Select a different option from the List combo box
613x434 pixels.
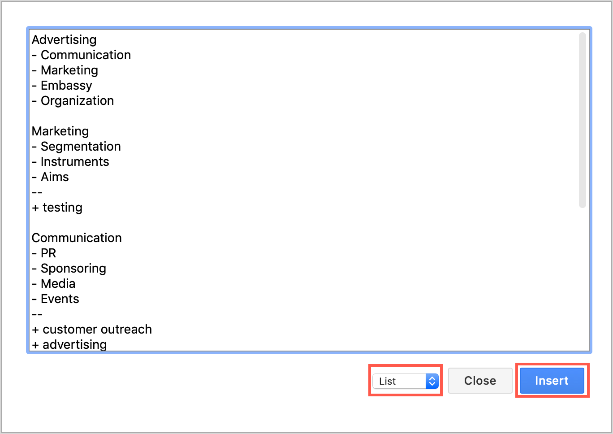click(x=405, y=381)
